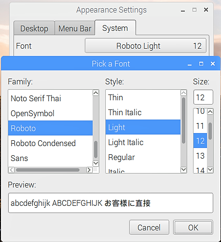Click the Size input field
Screen dimensions: 221x242
[x=203, y=97]
